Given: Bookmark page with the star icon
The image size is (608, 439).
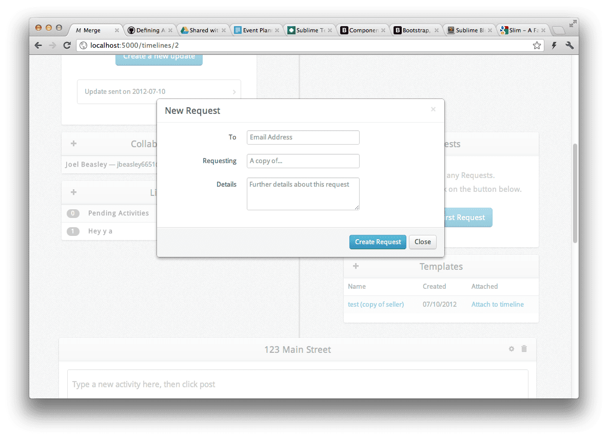Looking at the screenshot, I should pos(537,46).
